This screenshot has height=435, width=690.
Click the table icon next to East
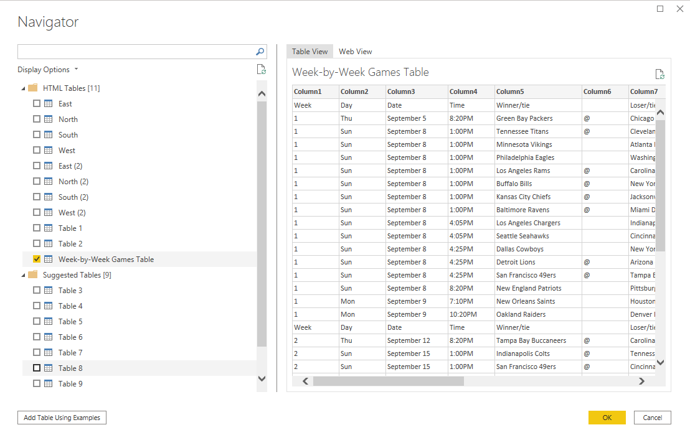tap(48, 103)
